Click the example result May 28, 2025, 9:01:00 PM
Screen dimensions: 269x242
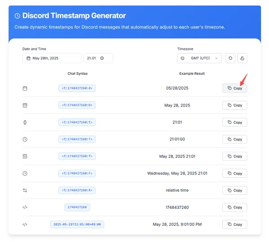(x=177, y=225)
